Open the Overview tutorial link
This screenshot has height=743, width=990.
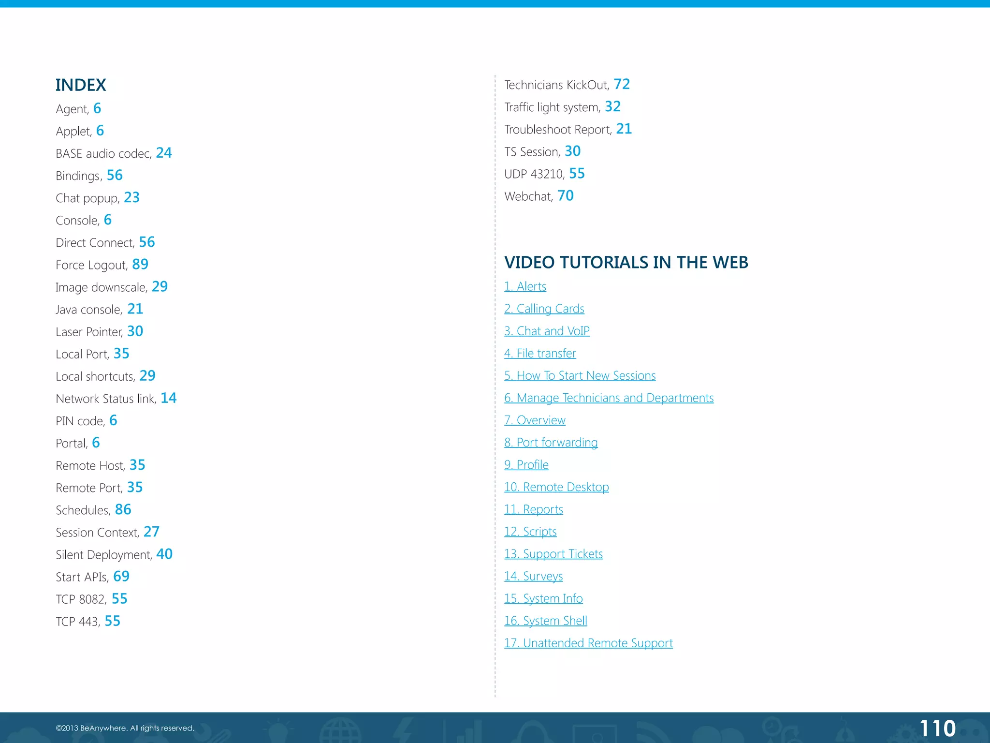535,420
